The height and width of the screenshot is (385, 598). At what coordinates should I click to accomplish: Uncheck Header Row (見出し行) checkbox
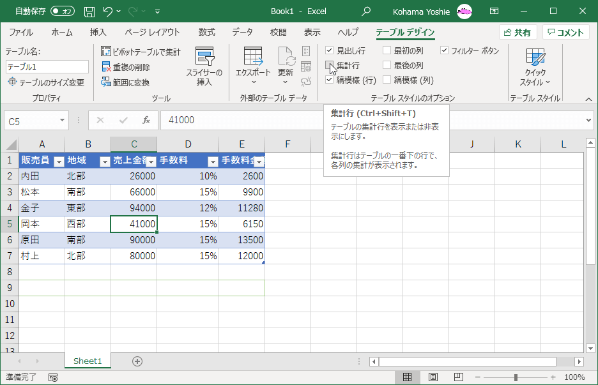(330, 50)
